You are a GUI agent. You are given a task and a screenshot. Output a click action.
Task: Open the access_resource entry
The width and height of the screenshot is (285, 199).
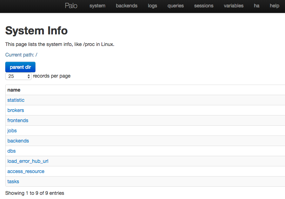pyautogui.click(x=26, y=171)
